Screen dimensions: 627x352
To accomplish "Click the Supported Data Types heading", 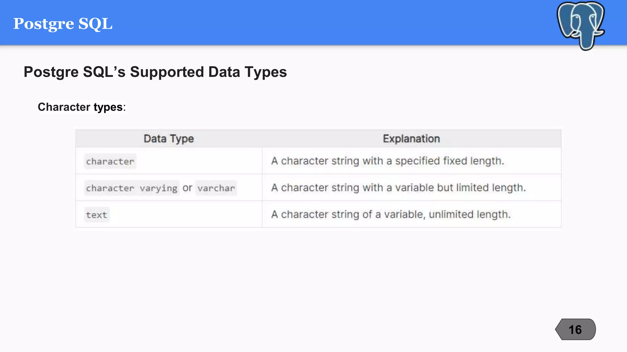I will pyautogui.click(x=155, y=72).
